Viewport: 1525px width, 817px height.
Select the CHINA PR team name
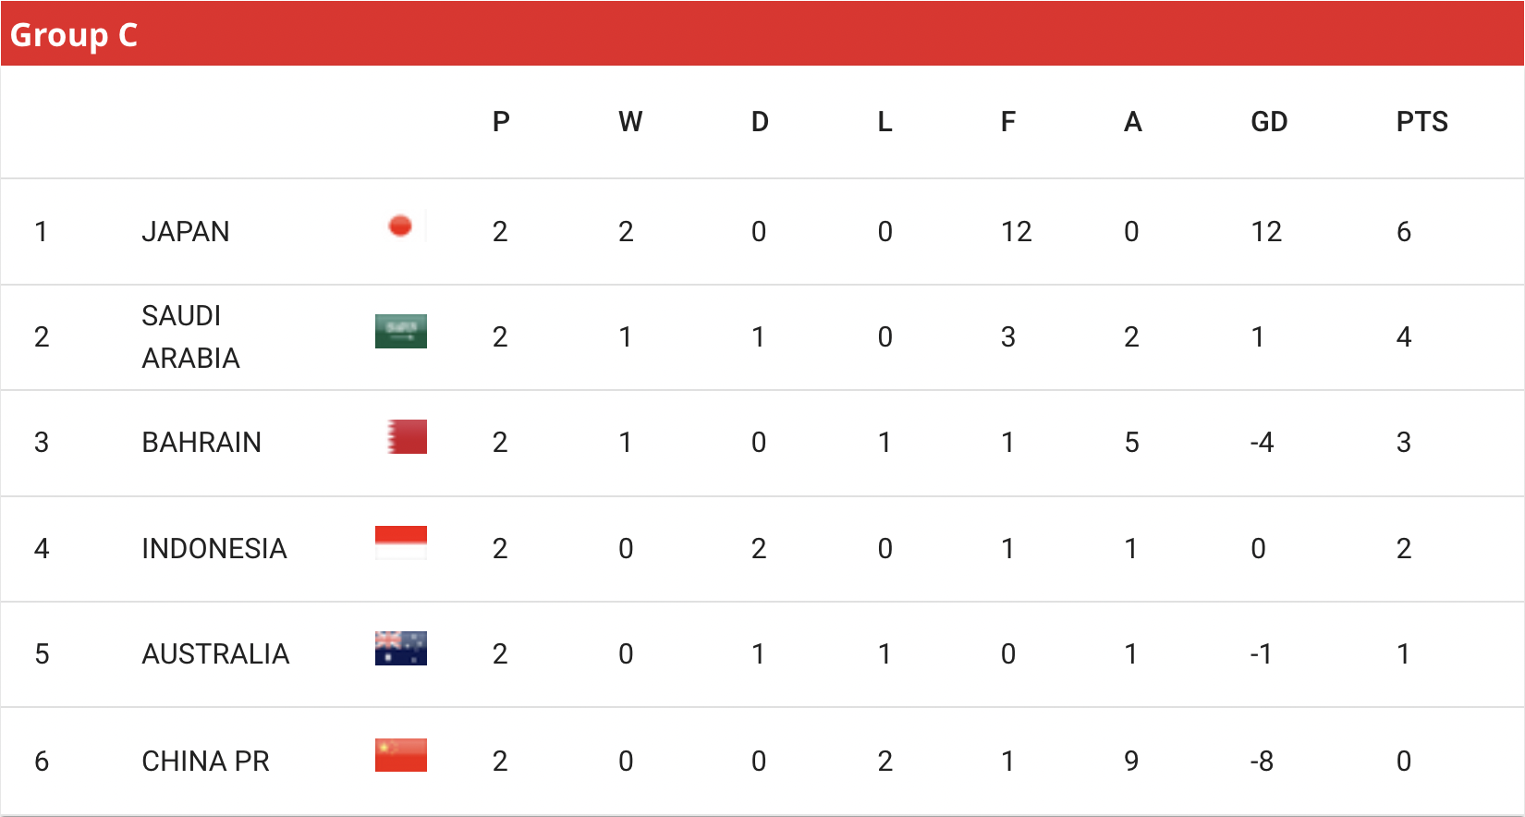point(205,762)
